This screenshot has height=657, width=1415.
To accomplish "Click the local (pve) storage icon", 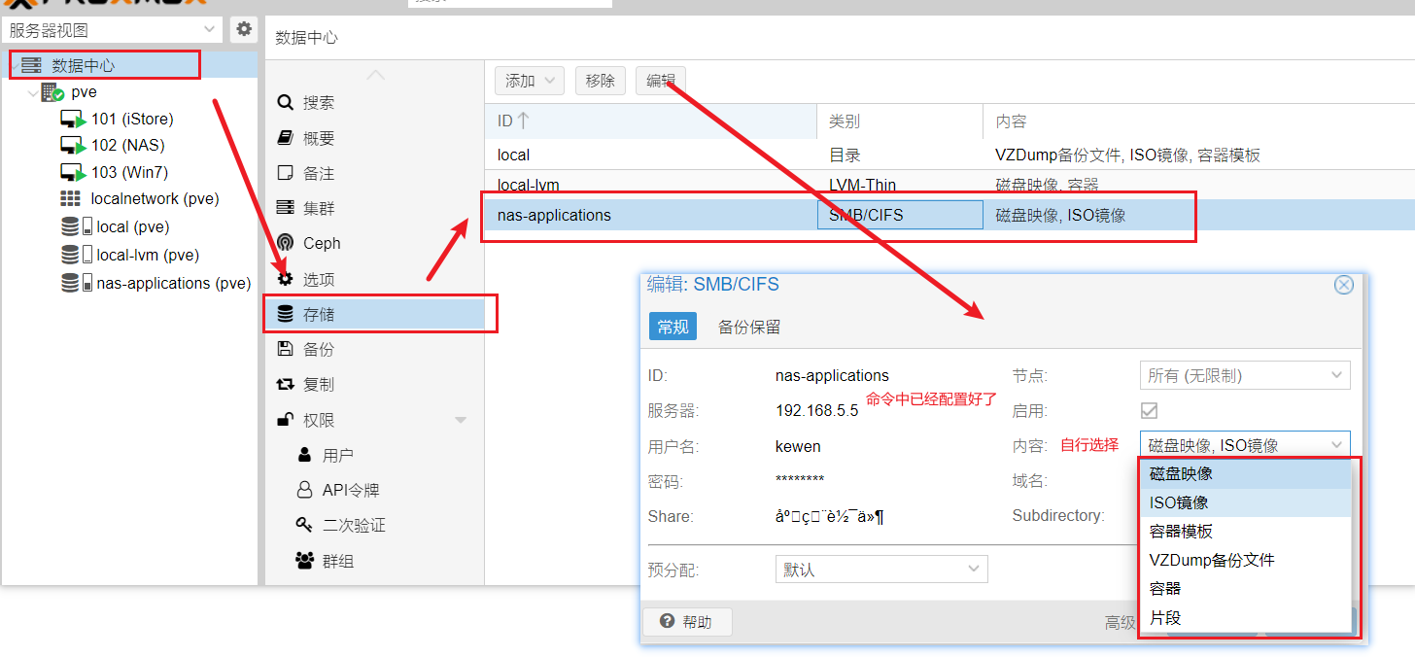I will 76,226.
